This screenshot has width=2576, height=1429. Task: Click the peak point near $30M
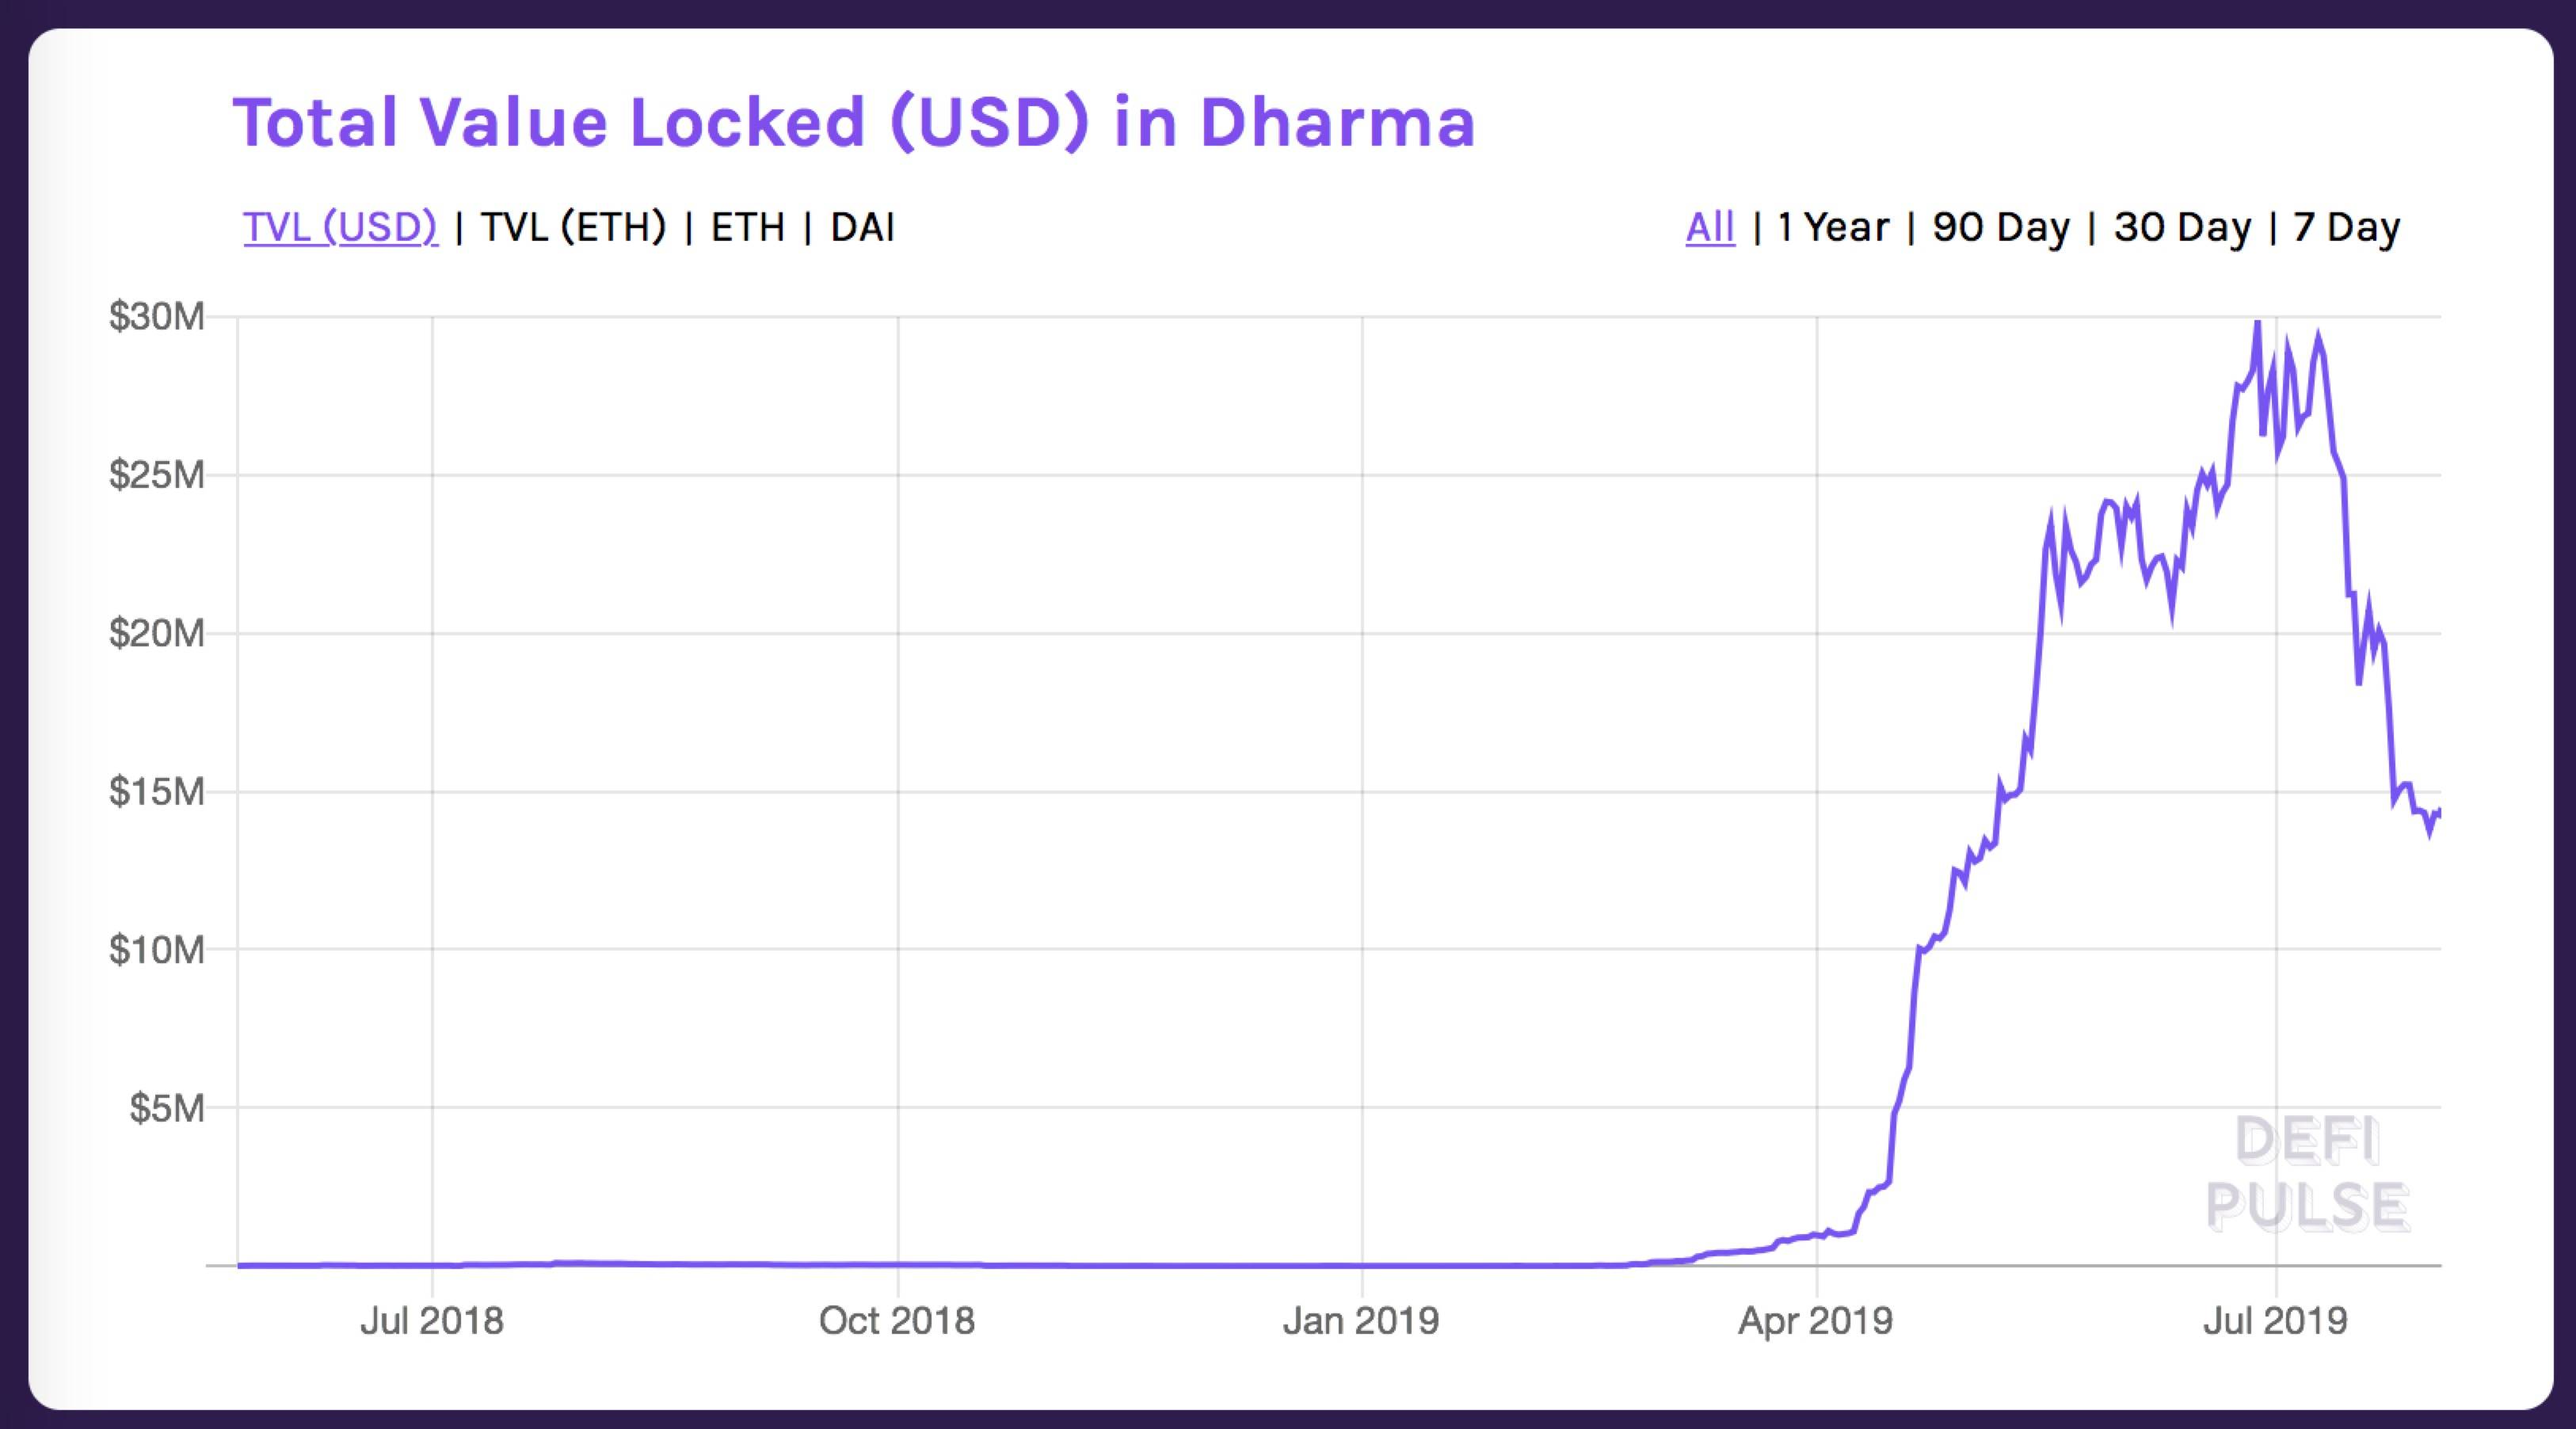click(x=2257, y=322)
